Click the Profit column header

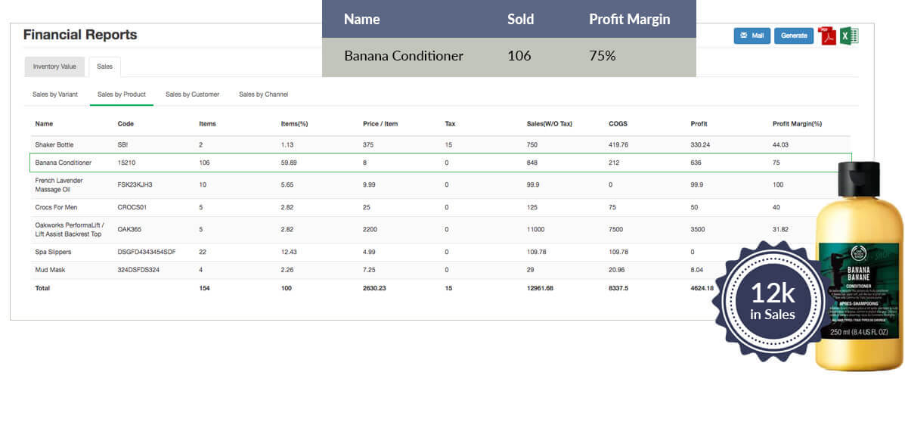(x=699, y=123)
